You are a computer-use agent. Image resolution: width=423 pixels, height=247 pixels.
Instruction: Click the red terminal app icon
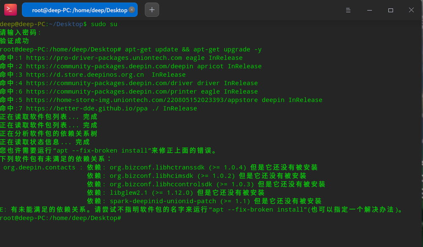pyautogui.click(x=11, y=10)
